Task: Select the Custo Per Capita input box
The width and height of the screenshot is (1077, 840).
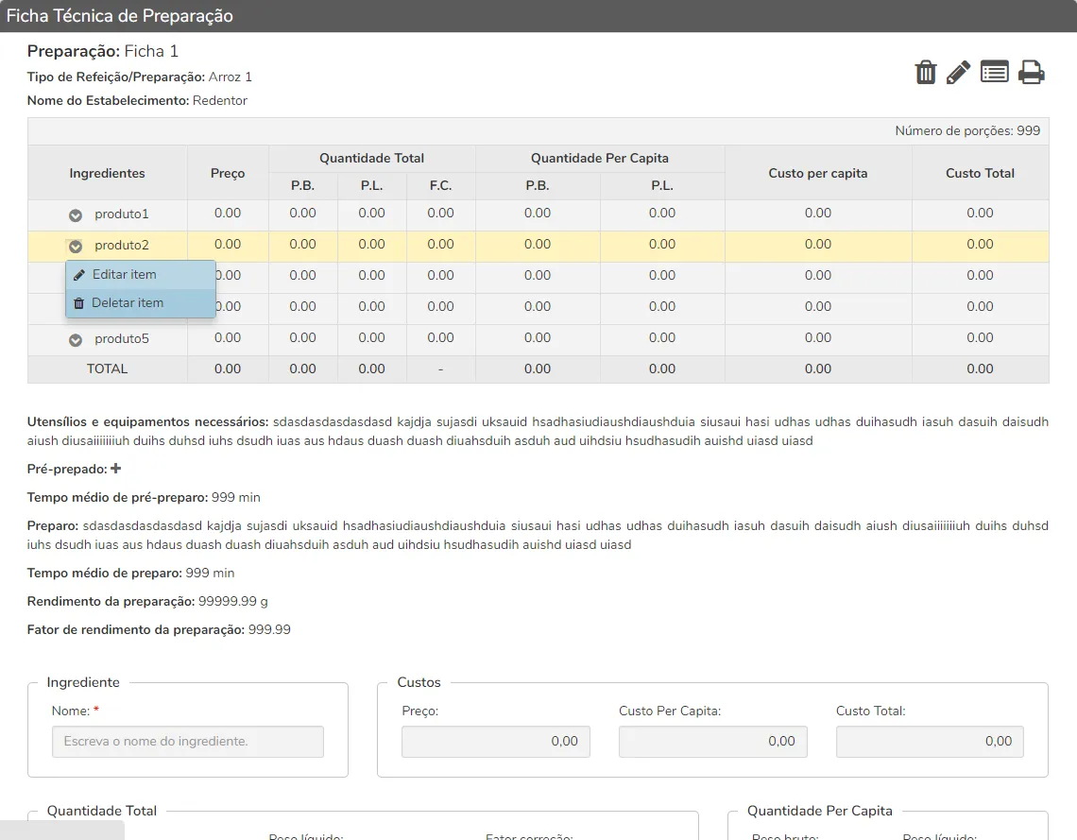Action: (713, 742)
